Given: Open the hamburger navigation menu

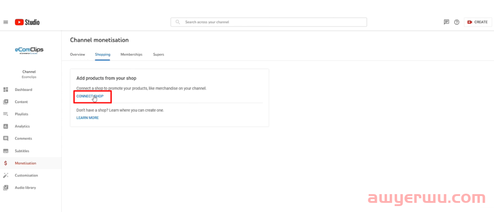Looking at the screenshot, I should coord(5,22).
